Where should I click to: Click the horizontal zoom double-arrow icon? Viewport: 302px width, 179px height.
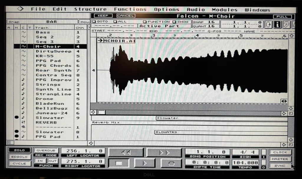click(x=284, y=101)
